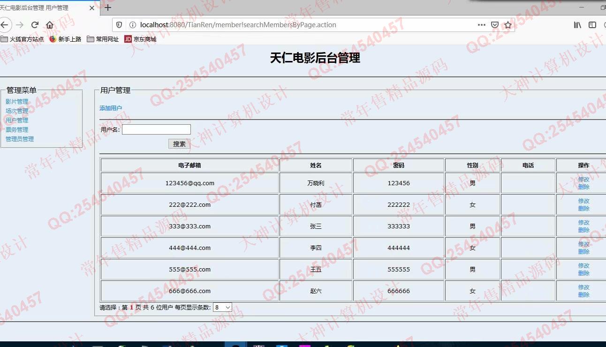Click 修改 for user 123456@qq.com
This screenshot has height=347, width=606.
tap(583, 180)
